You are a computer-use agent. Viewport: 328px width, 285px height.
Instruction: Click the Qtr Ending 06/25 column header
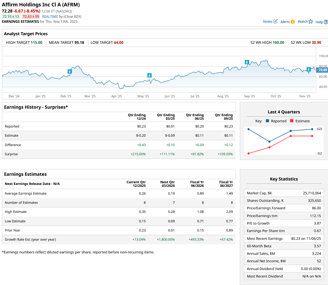195,117
